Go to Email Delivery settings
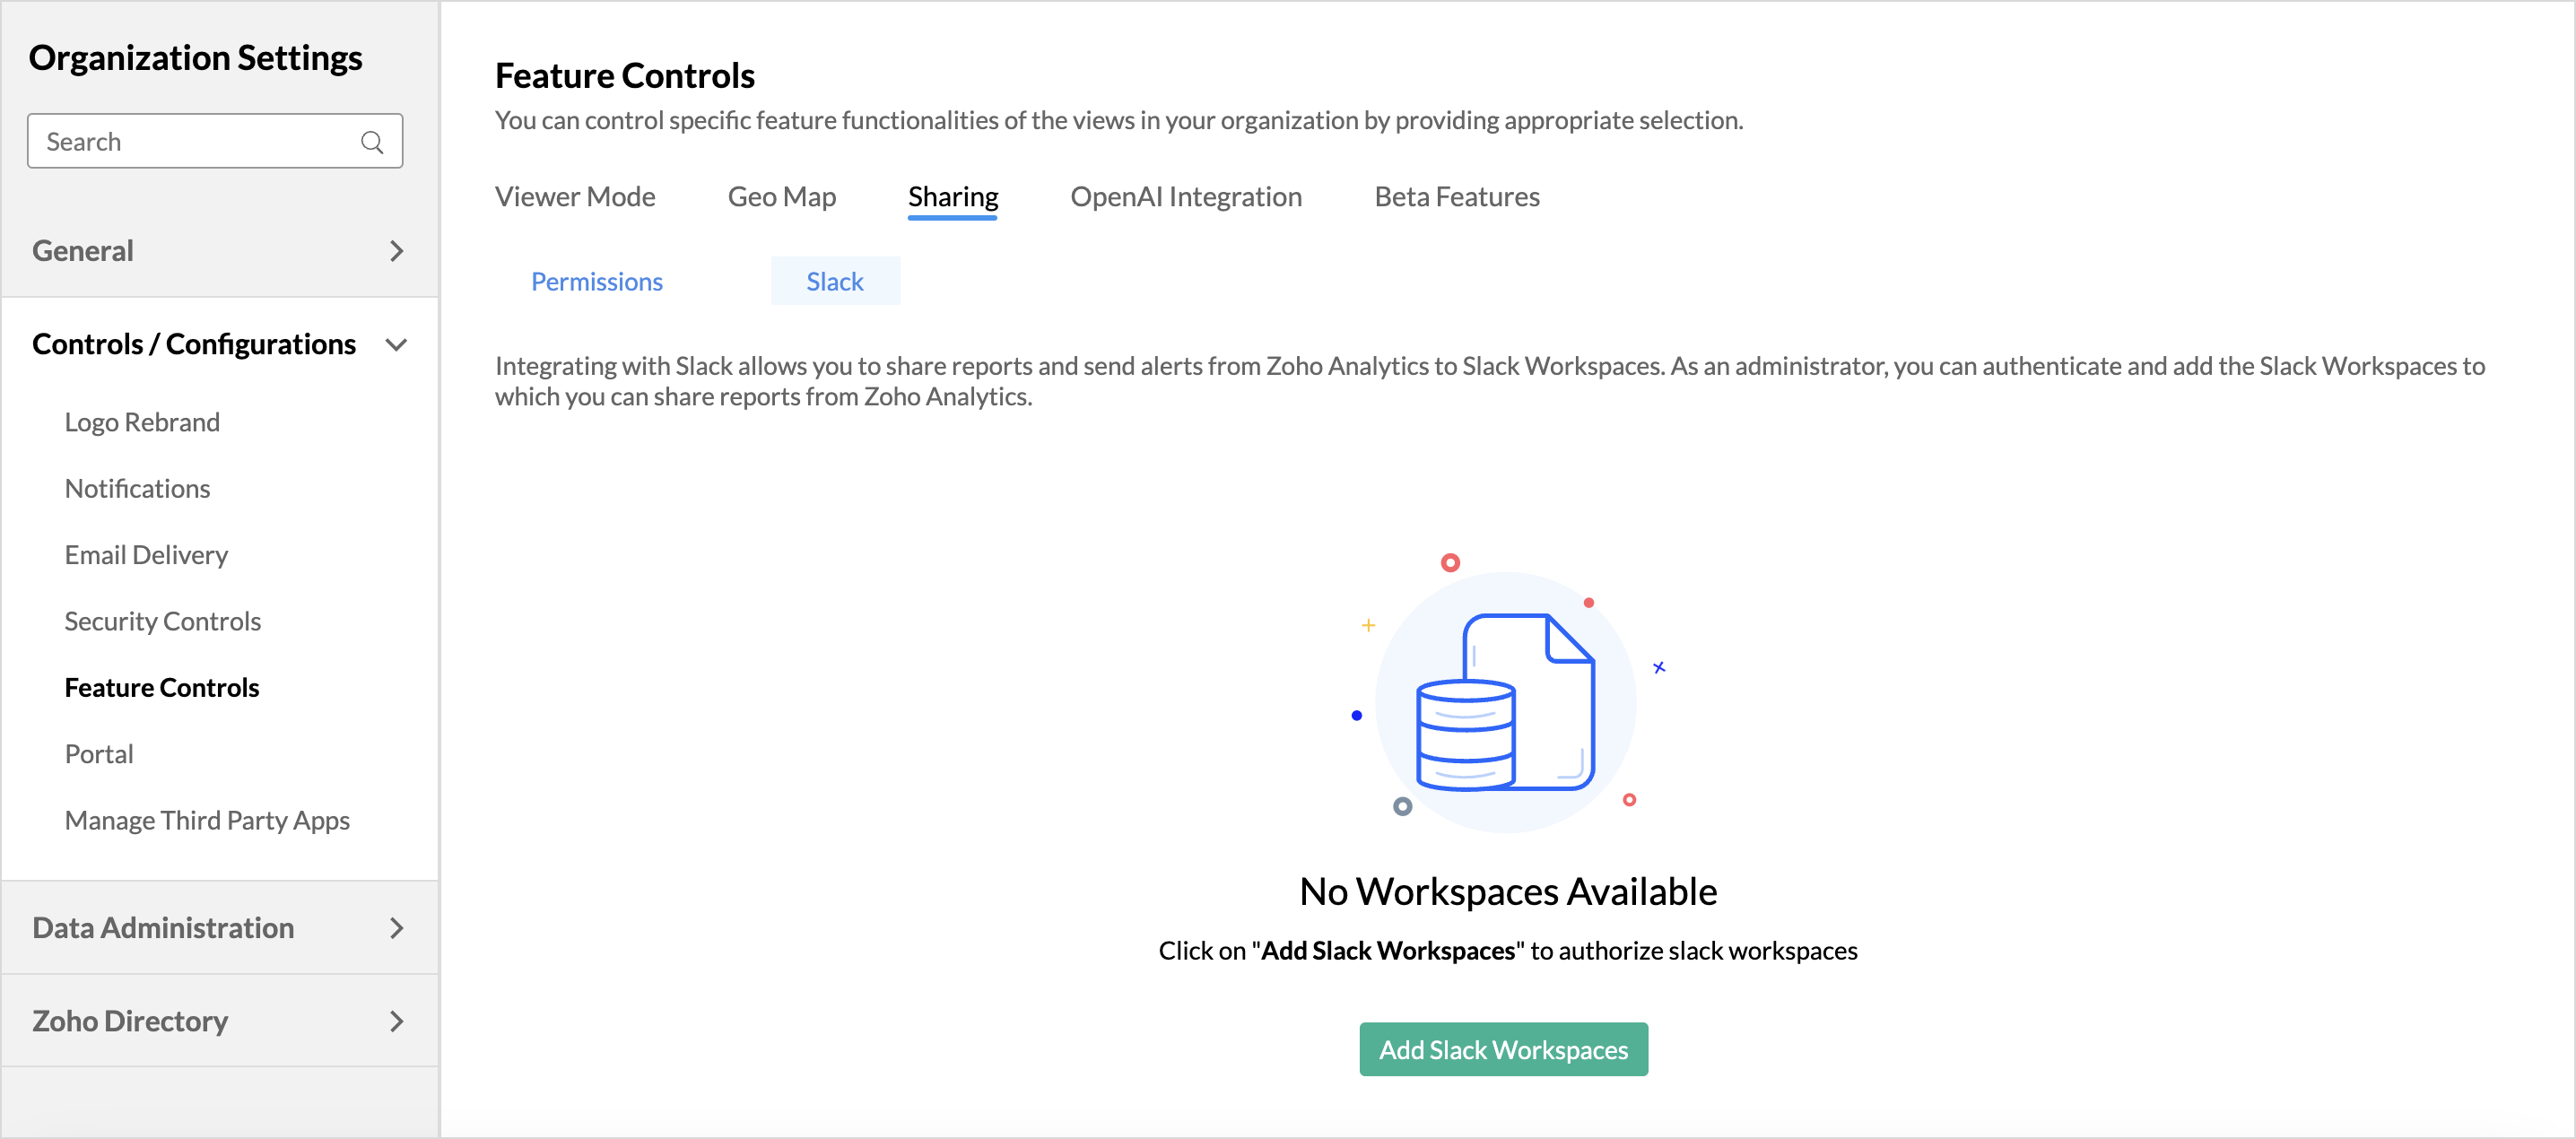2576x1139 pixels. coord(146,555)
